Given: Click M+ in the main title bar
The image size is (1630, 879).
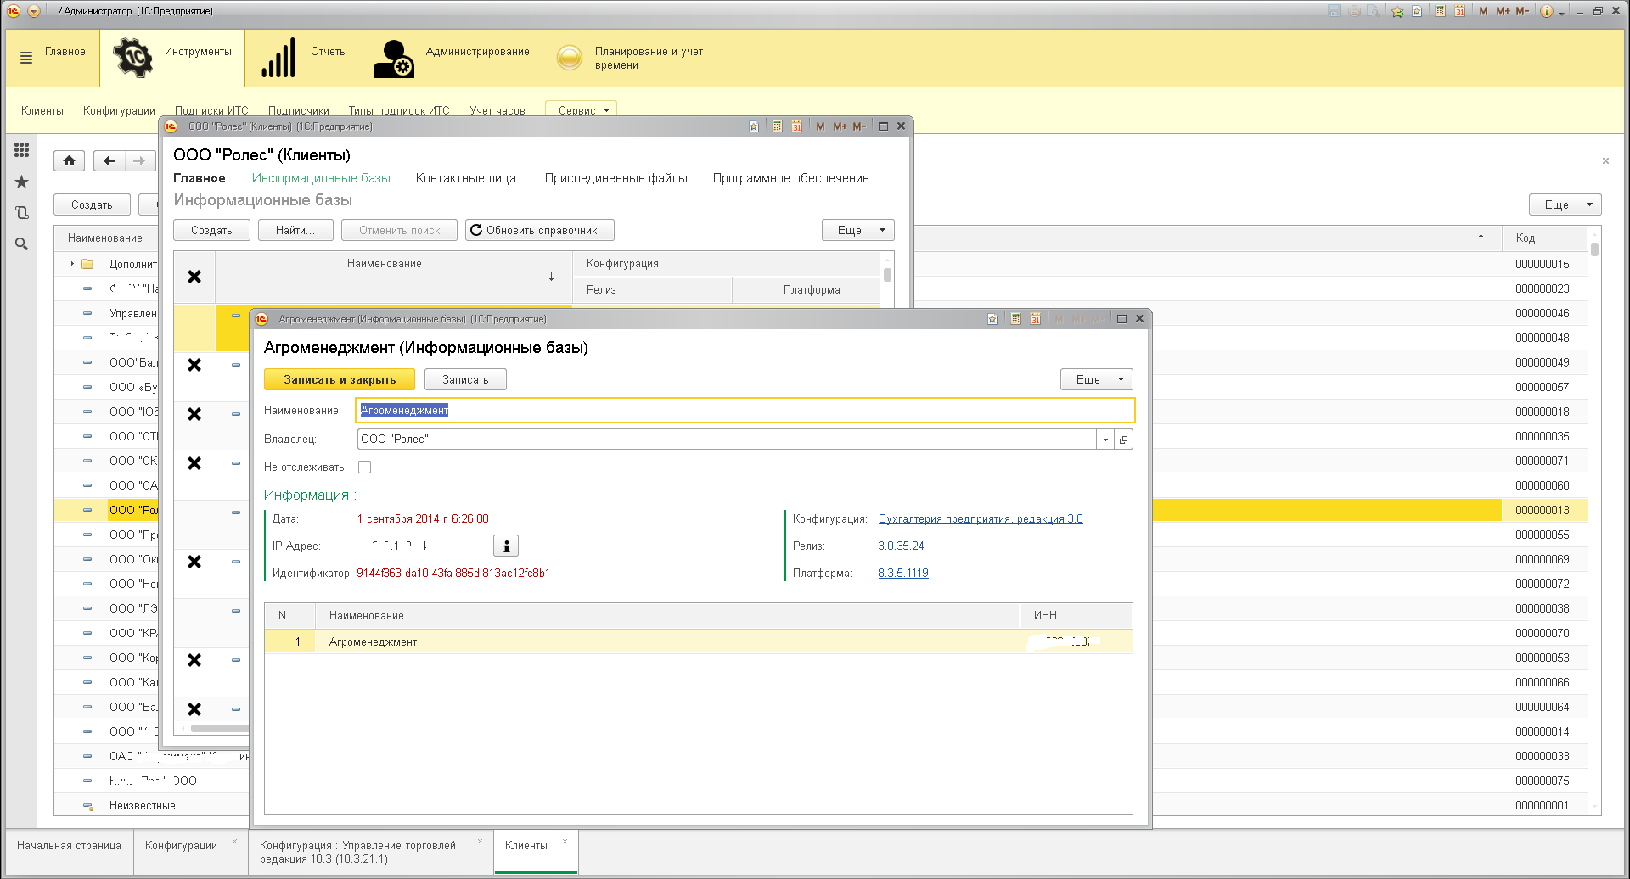Looking at the screenshot, I should [x=1503, y=11].
